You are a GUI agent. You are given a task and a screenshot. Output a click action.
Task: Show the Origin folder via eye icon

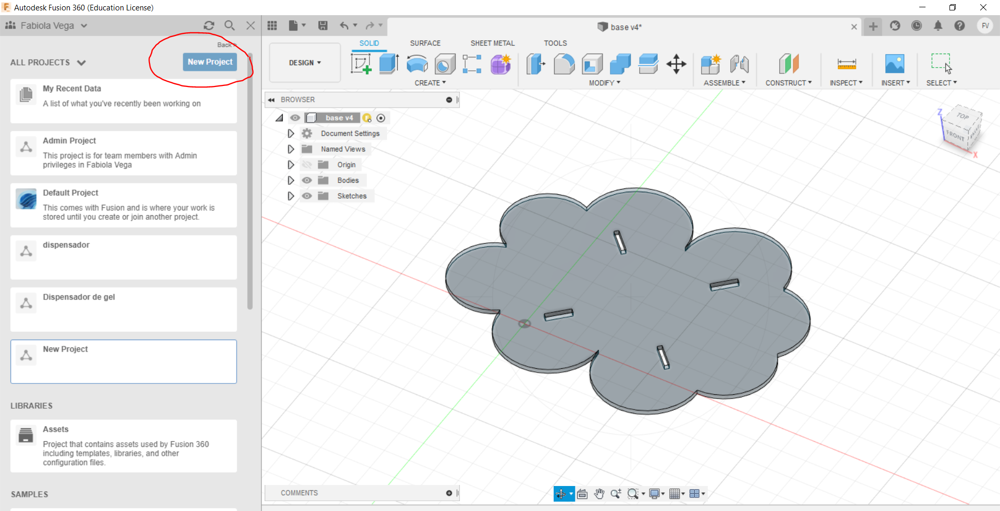307,165
